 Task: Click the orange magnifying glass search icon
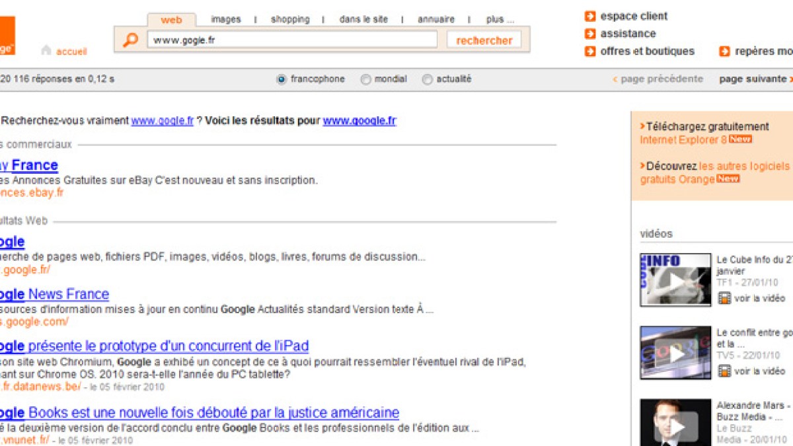click(x=130, y=40)
